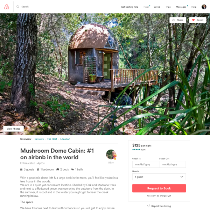Expand the Guests dropdown
Screen dimensions: 210x210
click(159, 177)
